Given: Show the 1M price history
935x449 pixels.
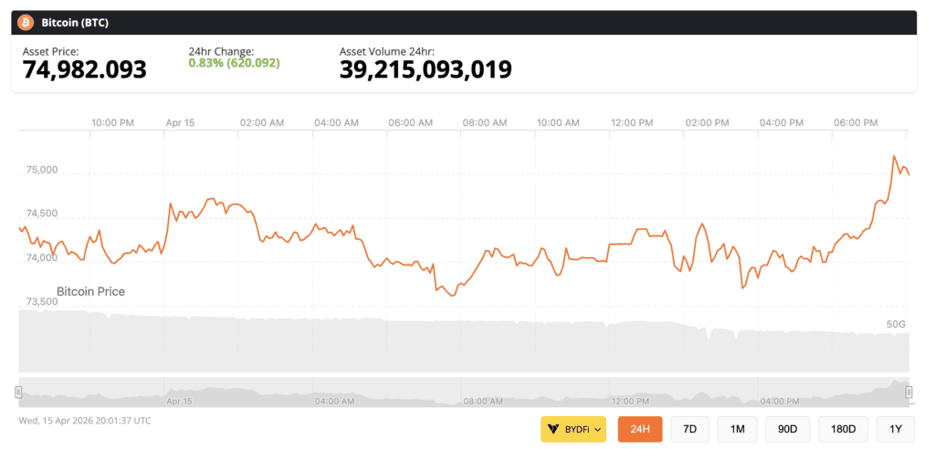Looking at the screenshot, I should [737, 429].
